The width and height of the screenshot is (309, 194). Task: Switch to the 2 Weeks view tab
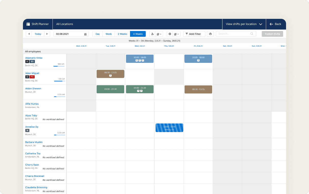[122, 34]
